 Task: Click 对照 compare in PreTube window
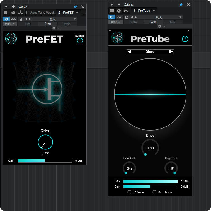pos(134,22)
